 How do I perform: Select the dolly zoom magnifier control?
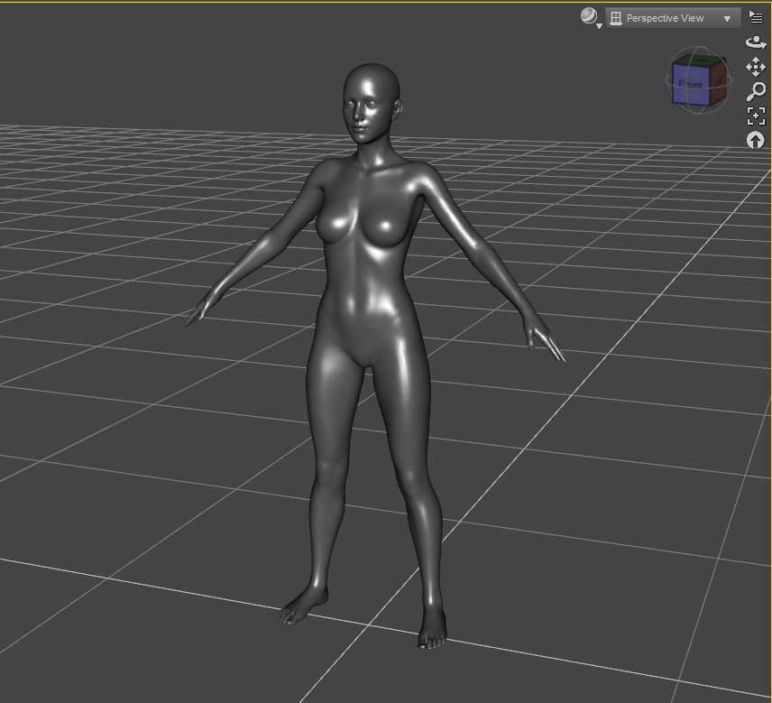click(756, 91)
